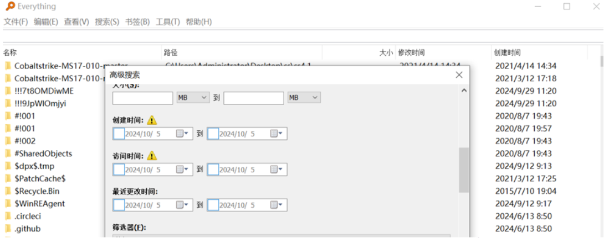Screen dimensions: 604x238
Task: Sort by the 路径 column header
Action: [242, 52]
